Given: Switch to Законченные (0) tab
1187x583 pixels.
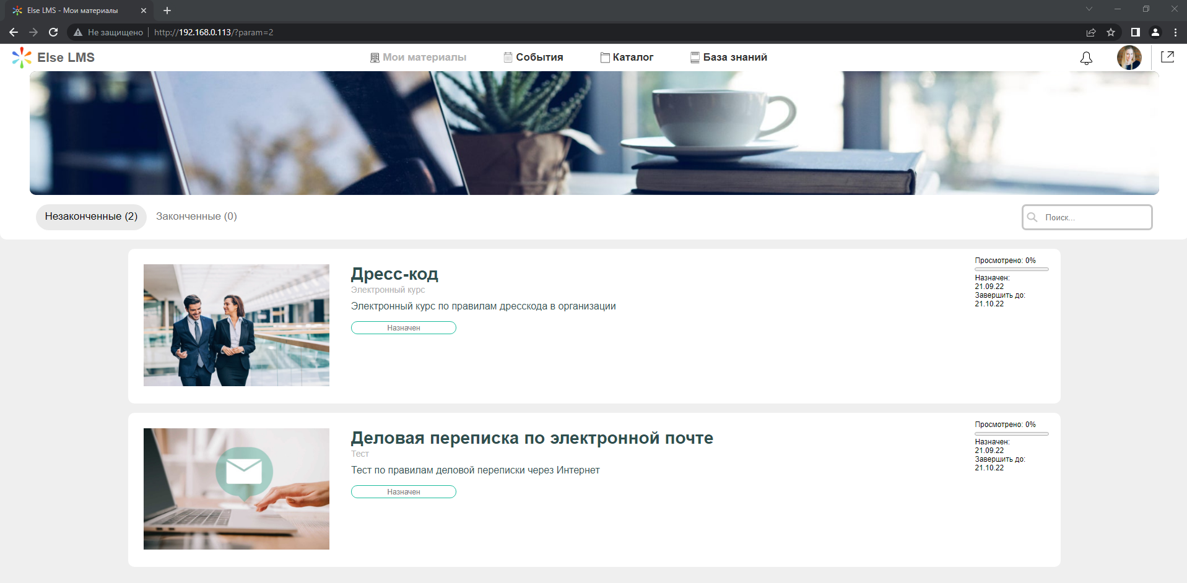Looking at the screenshot, I should coord(196,217).
